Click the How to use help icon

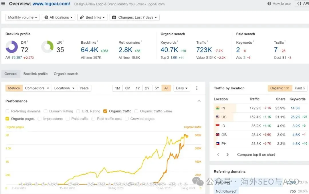269,3
